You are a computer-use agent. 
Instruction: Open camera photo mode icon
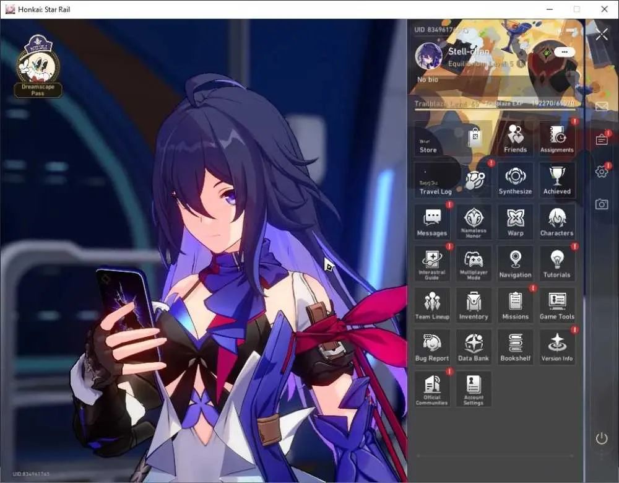point(601,204)
